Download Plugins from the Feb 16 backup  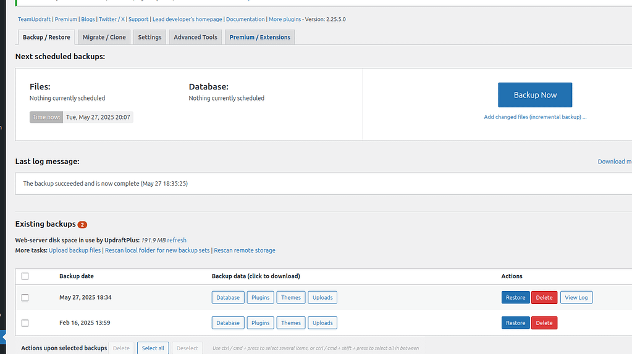[x=260, y=323]
